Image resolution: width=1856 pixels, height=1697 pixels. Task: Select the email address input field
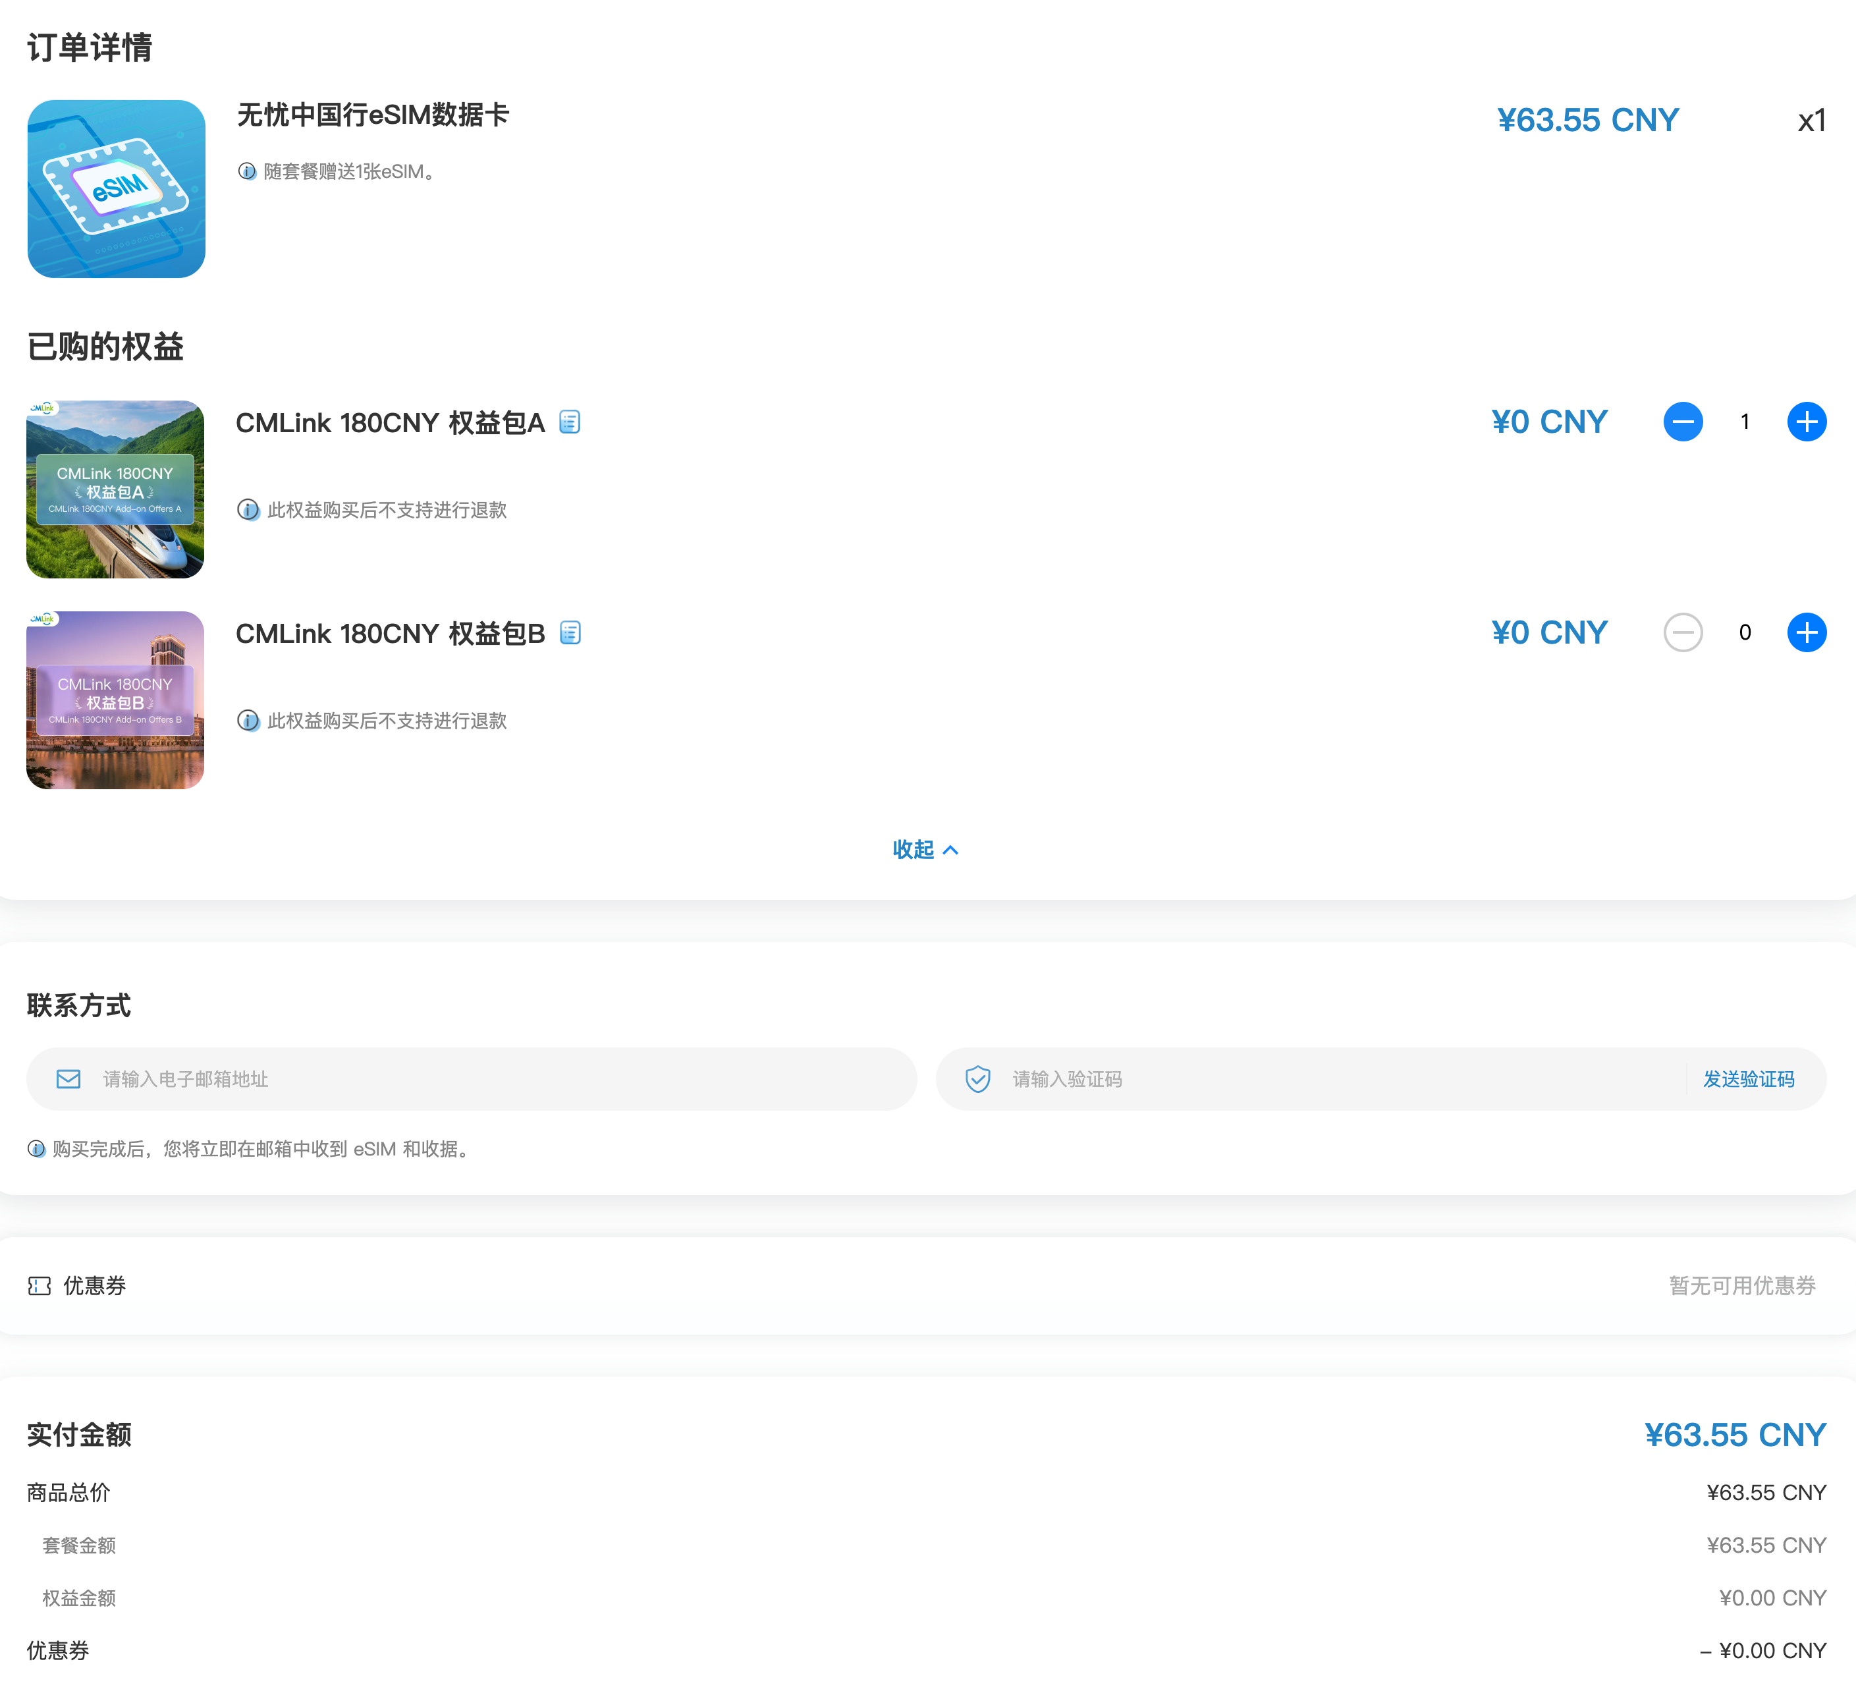460,1079
